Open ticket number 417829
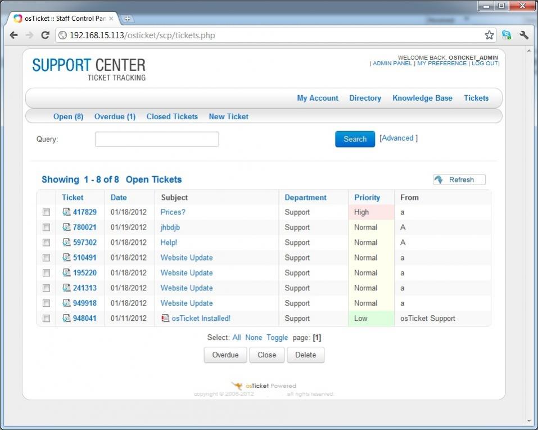The height and width of the screenshot is (430, 538). tap(85, 212)
